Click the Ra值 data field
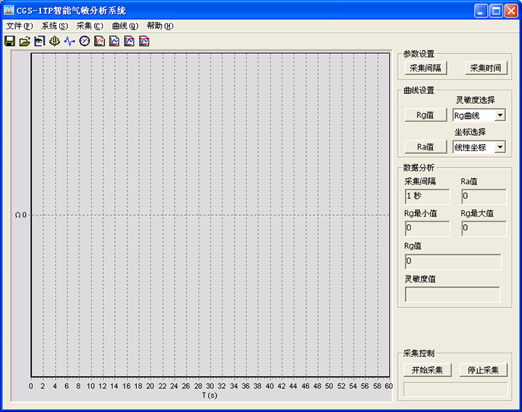This screenshot has height=412, width=522. click(x=484, y=196)
